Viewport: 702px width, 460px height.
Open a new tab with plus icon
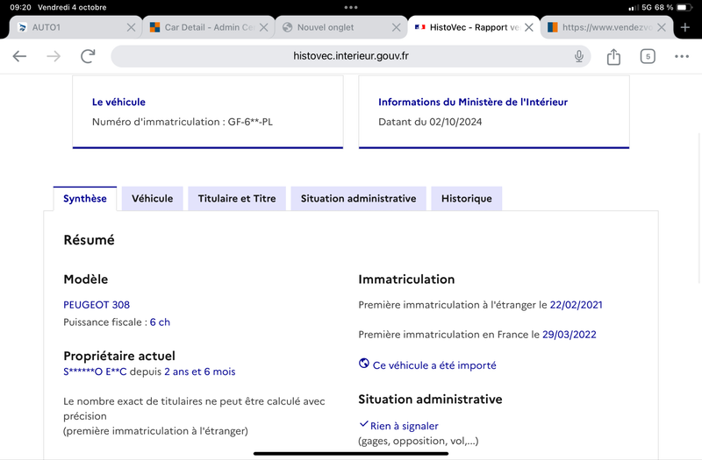pyautogui.click(x=685, y=28)
